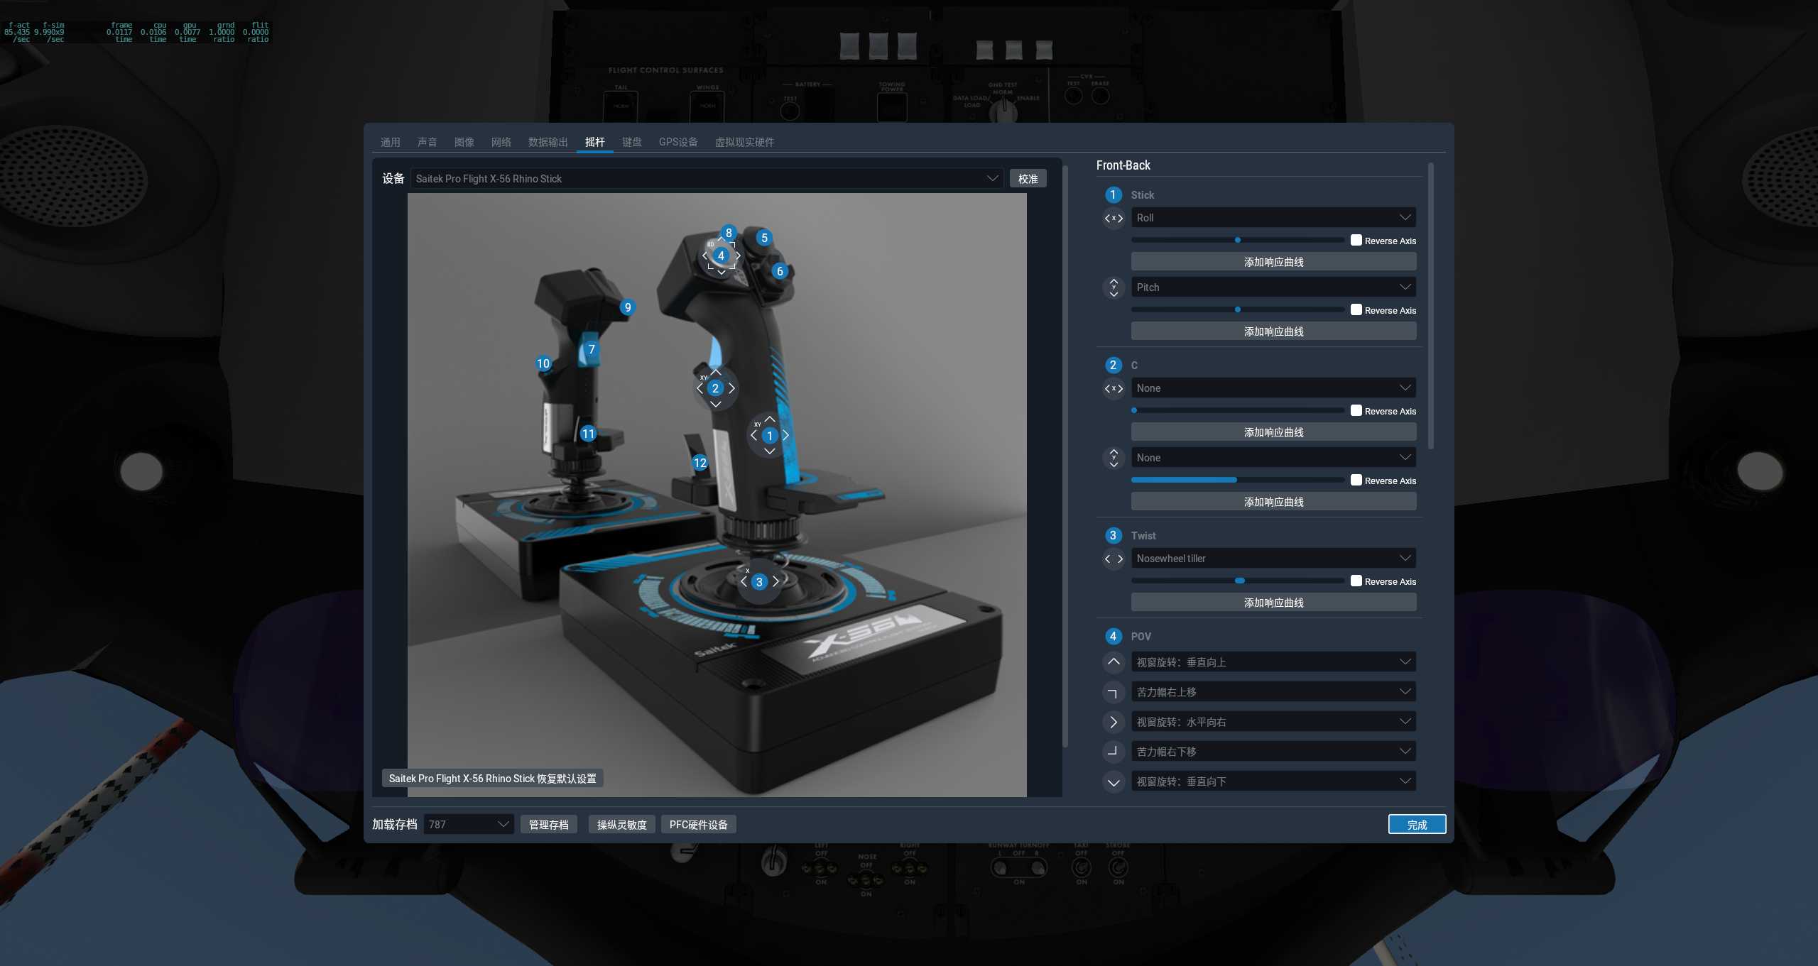Open the 视窗旋转: 水平向右 dropdown
The image size is (1818, 966).
(1273, 722)
